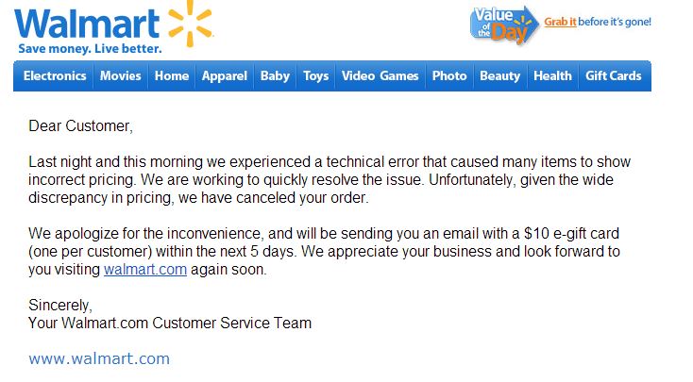Click the 'Grab it' orange link

tap(560, 22)
